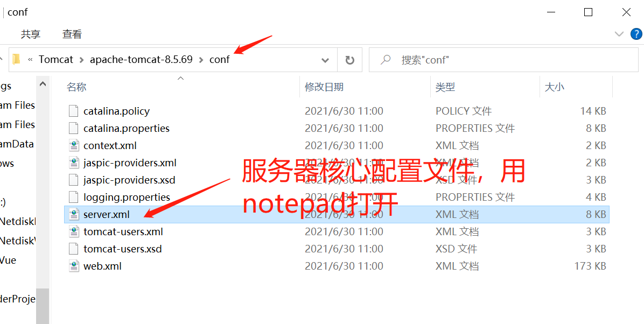Open the amData item in navigation pane
Screen dimensions: 644x324
click(17, 144)
